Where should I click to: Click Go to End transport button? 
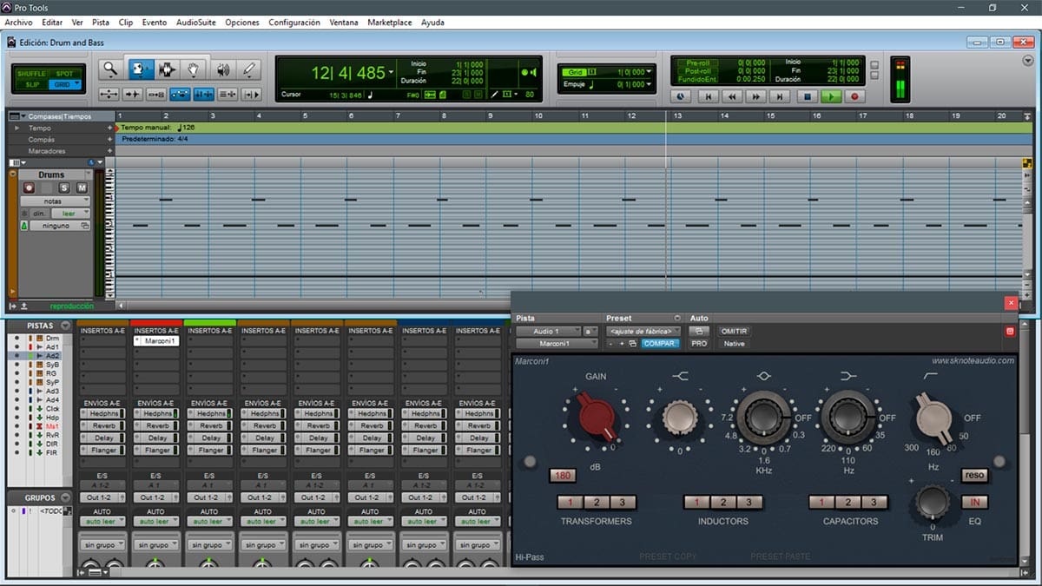[781, 97]
